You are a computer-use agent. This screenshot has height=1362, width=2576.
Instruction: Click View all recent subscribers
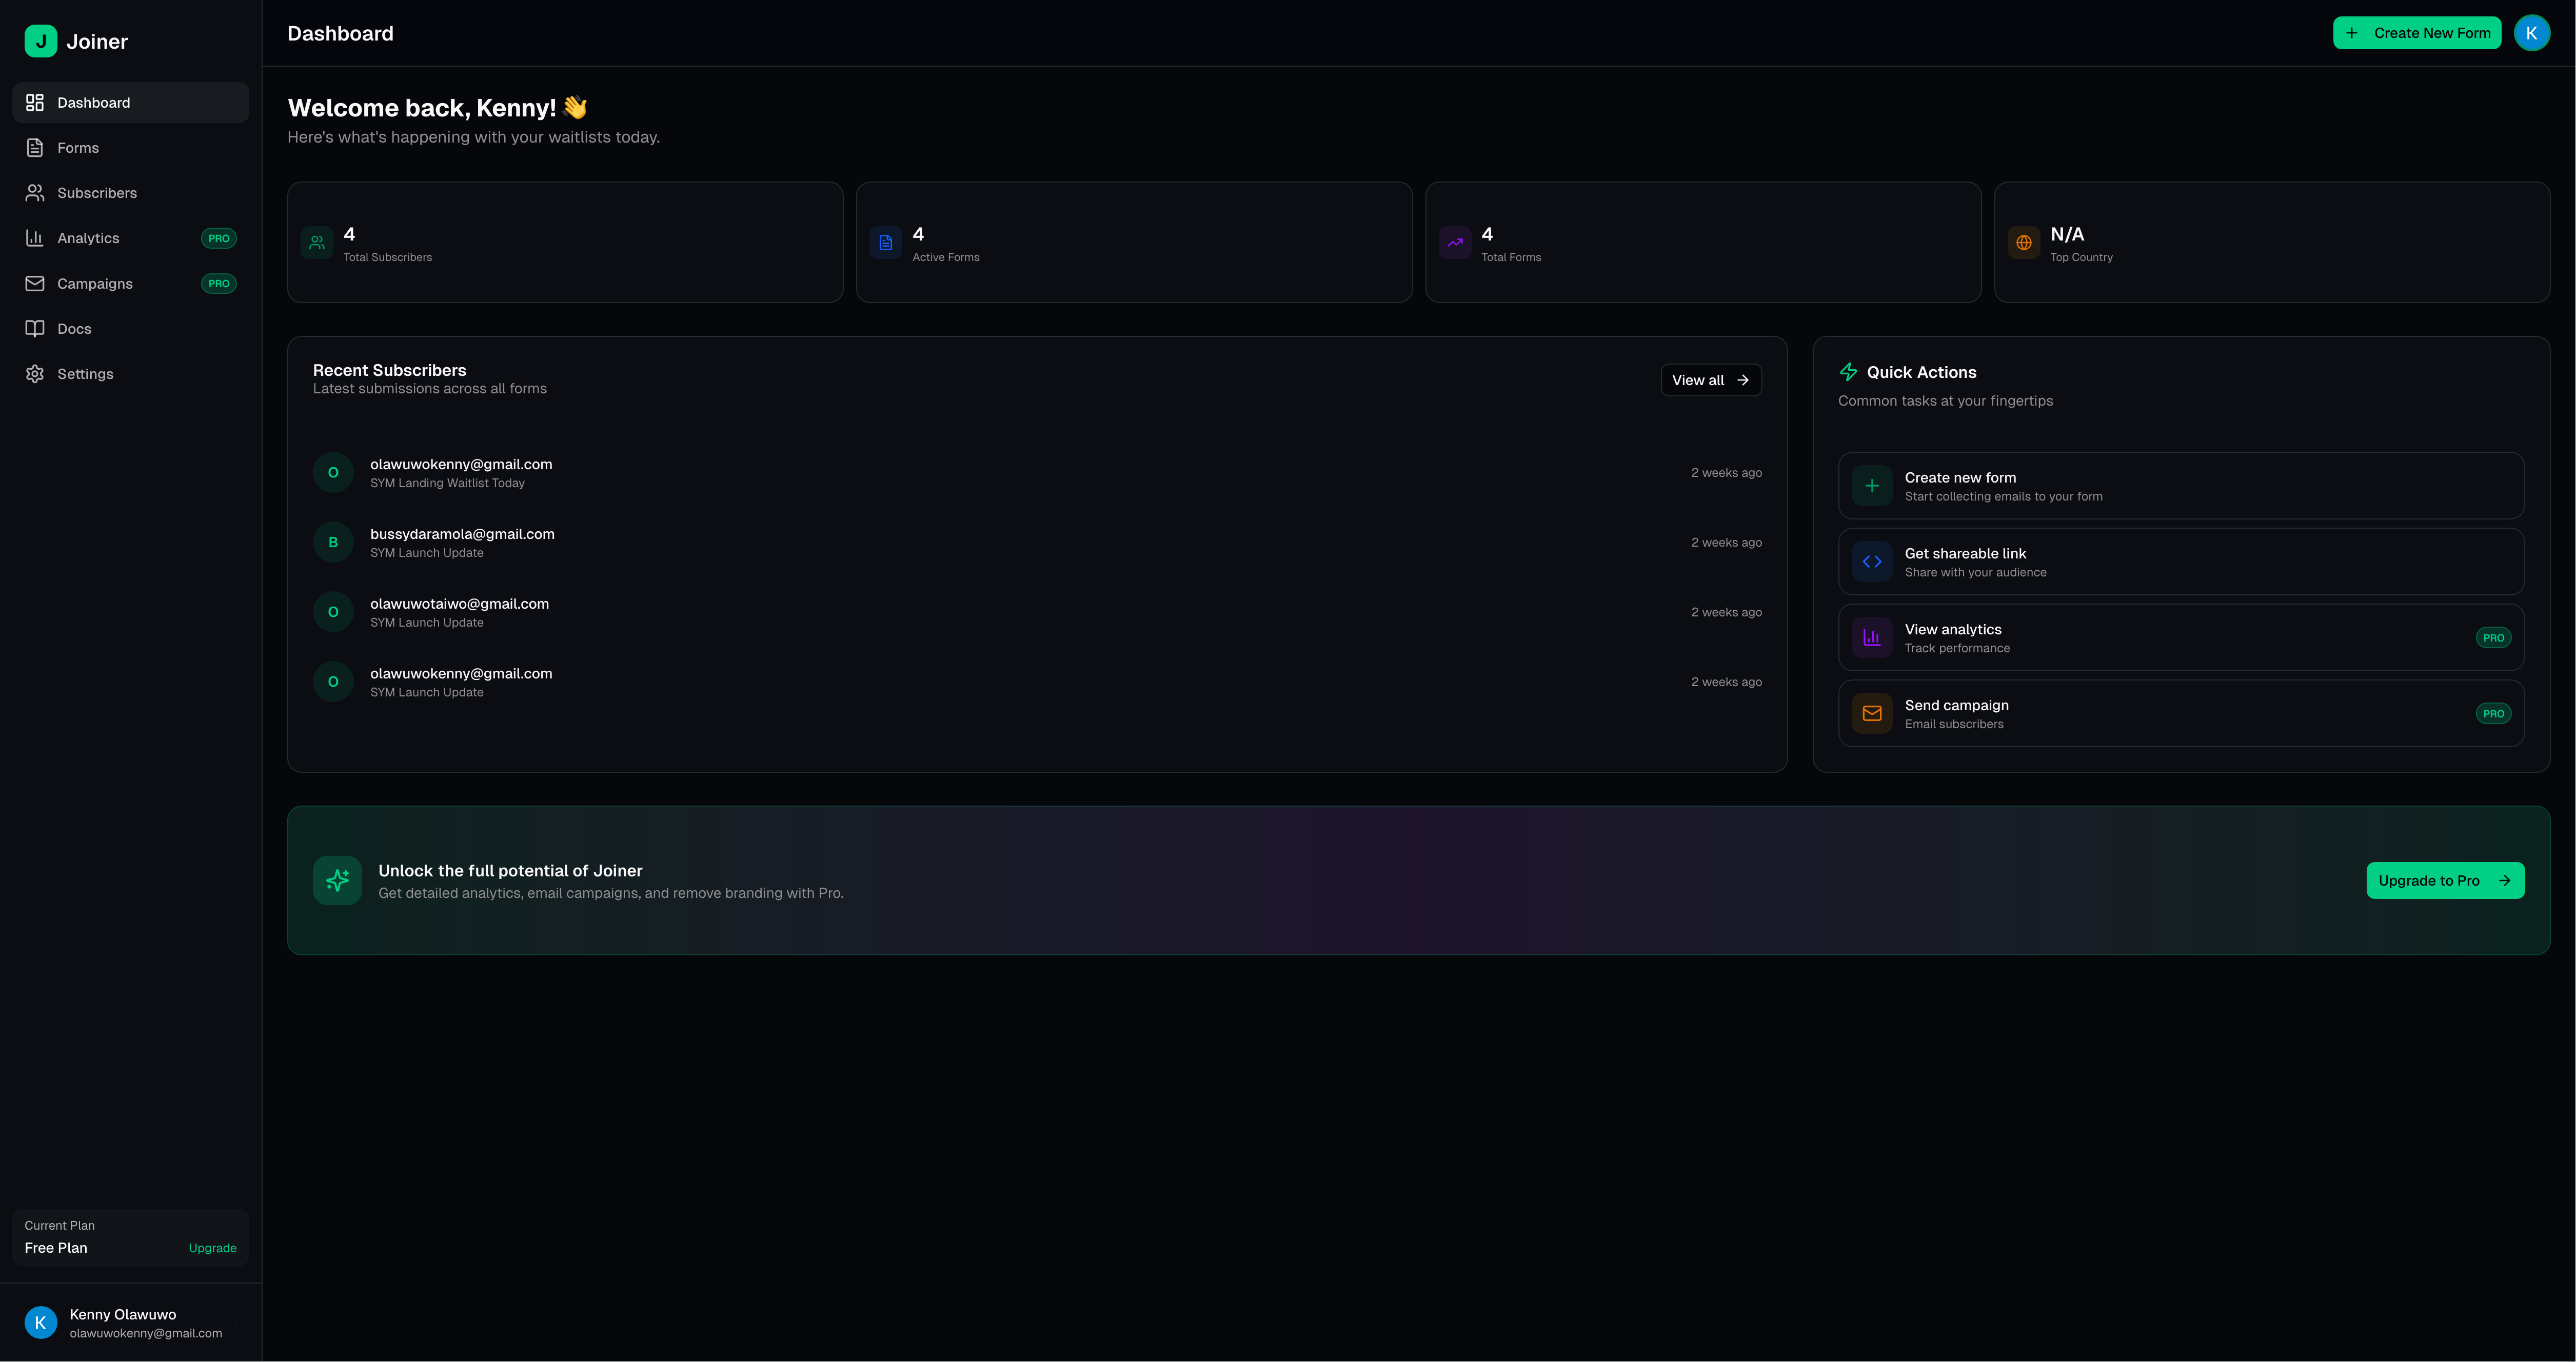pos(1710,380)
